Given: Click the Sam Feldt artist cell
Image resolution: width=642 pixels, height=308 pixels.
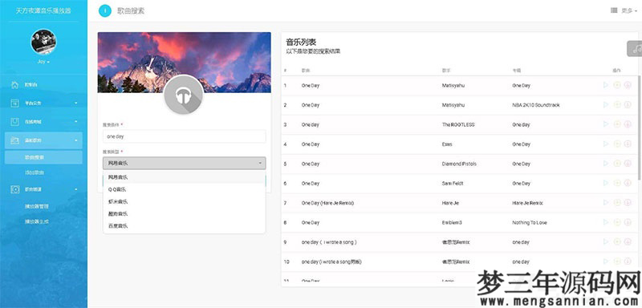Looking at the screenshot, I should pyautogui.click(x=452, y=184).
